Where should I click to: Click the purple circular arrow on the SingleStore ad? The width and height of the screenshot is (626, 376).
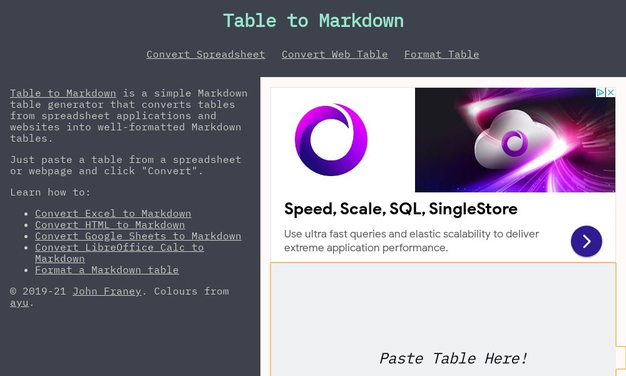point(587,241)
